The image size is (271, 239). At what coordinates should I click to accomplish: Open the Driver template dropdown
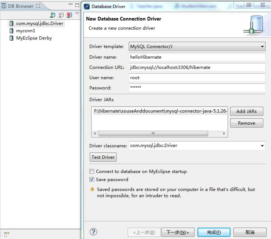tap(197, 47)
